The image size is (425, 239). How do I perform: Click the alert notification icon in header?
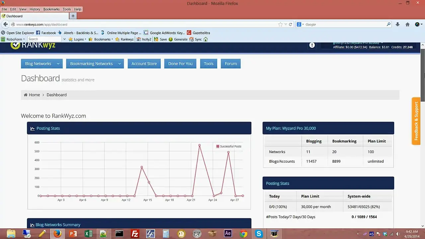pos(312,45)
